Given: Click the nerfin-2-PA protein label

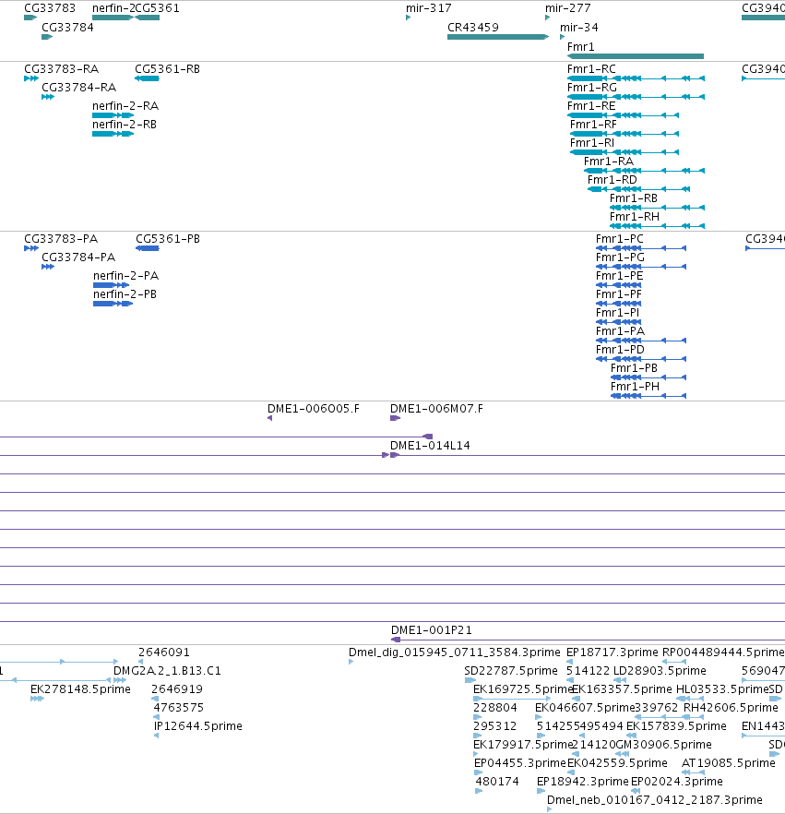Looking at the screenshot, I should click(x=126, y=276).
